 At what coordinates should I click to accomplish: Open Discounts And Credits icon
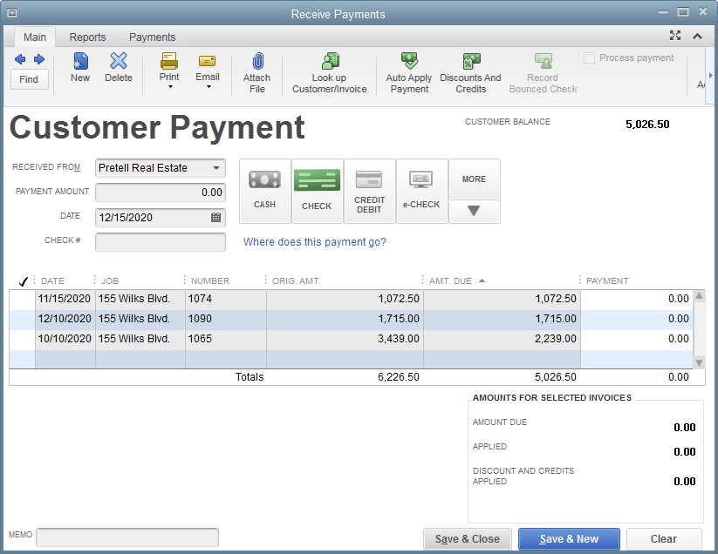[471, 61]
